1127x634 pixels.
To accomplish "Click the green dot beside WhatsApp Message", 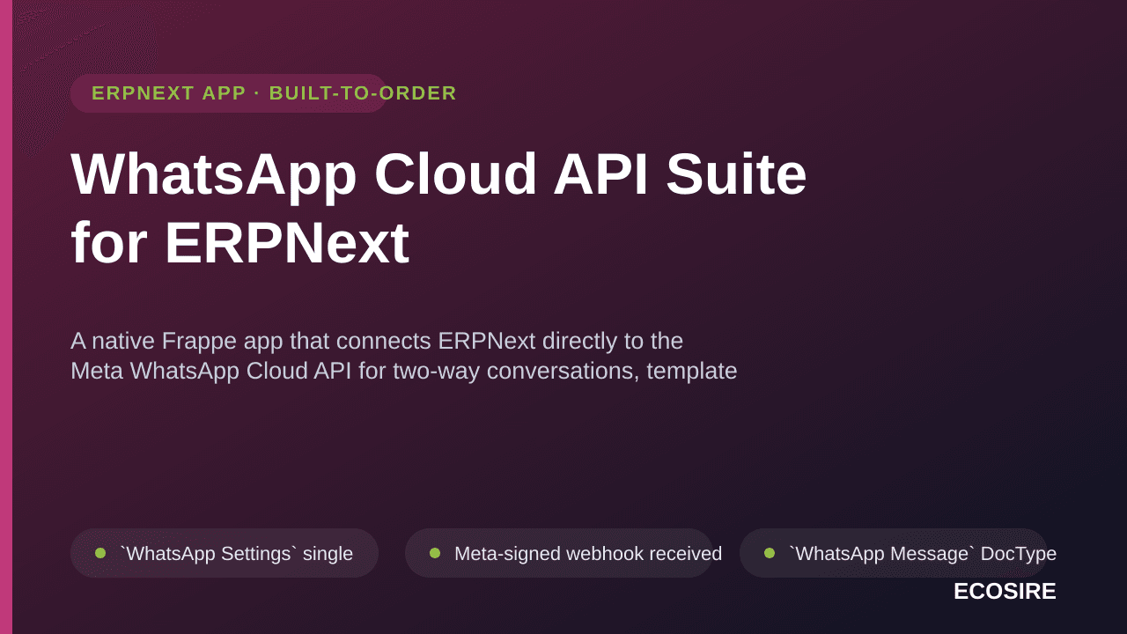I will click(x=770, y=553).
